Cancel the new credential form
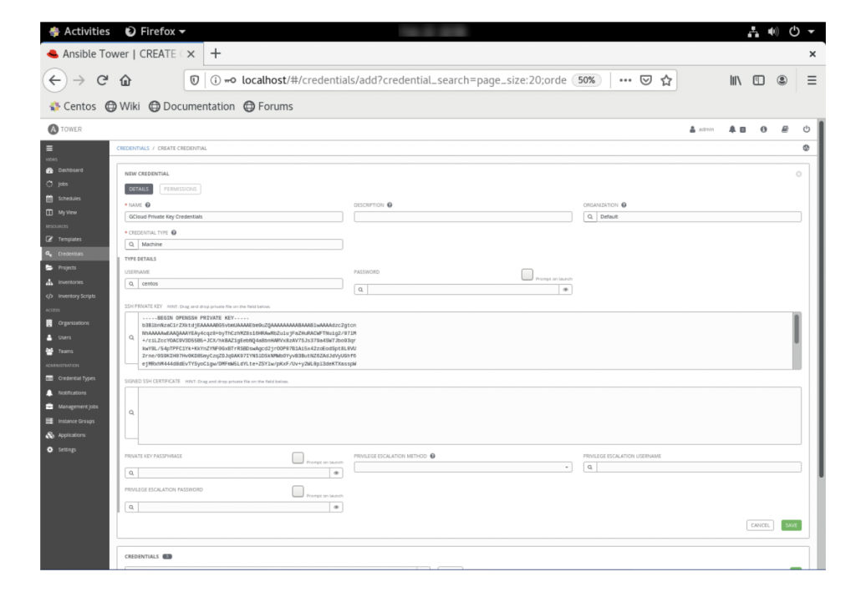Screen dimensions: 856x592 pyautogui.click(x=760, y=525)
